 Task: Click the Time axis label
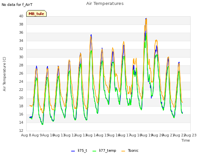point(186,140)
